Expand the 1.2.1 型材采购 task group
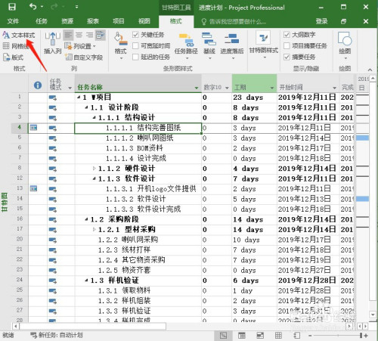378x341 pixels. (94, 229)
